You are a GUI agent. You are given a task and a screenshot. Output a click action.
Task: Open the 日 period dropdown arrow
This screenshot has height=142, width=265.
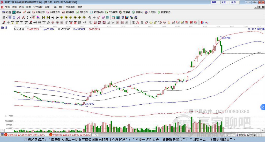click(x=6, y=18)
